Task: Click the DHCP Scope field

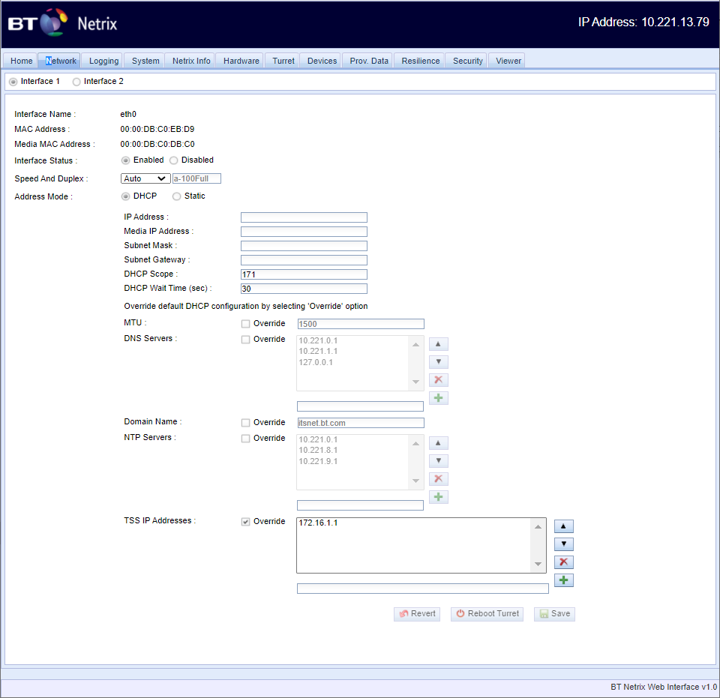Action: (304, 274)
